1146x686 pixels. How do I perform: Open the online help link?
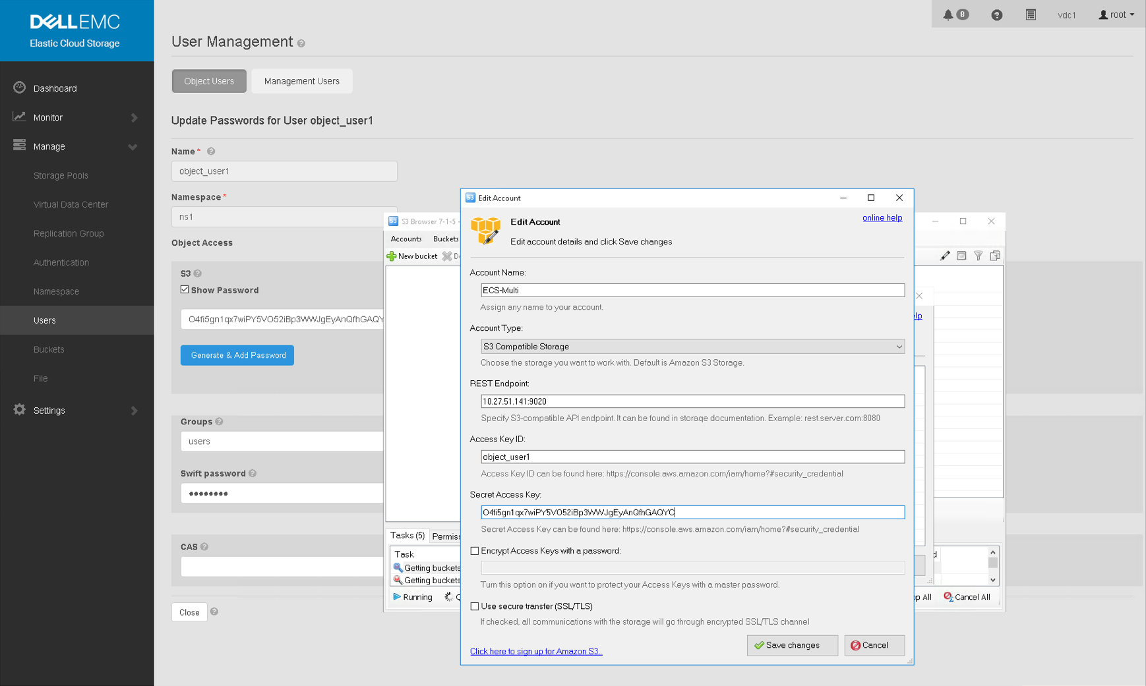pyautogui.click(x=882, y=218)
